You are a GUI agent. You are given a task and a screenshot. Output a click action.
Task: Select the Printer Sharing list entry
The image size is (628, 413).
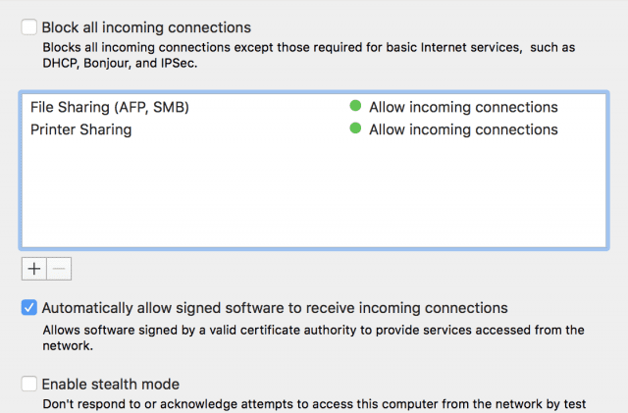pyautogui.click(x=80, y=129)
